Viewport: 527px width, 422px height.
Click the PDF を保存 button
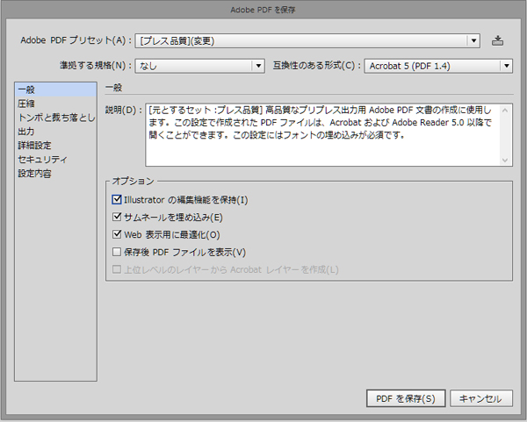tap(406, 398)
